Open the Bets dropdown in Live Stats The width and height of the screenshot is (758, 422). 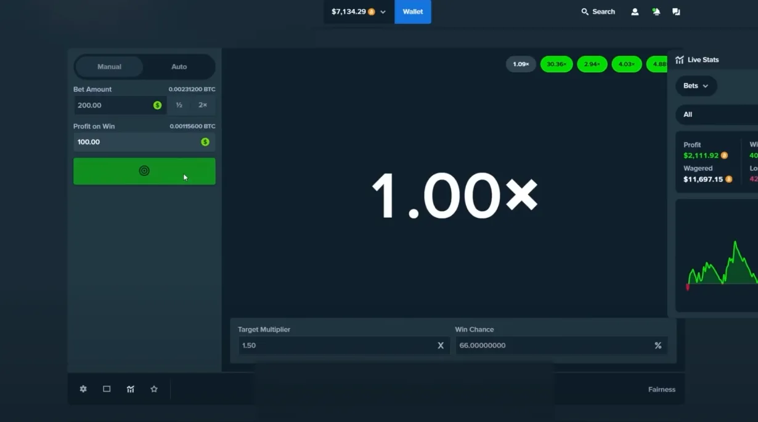click(696, 86)
